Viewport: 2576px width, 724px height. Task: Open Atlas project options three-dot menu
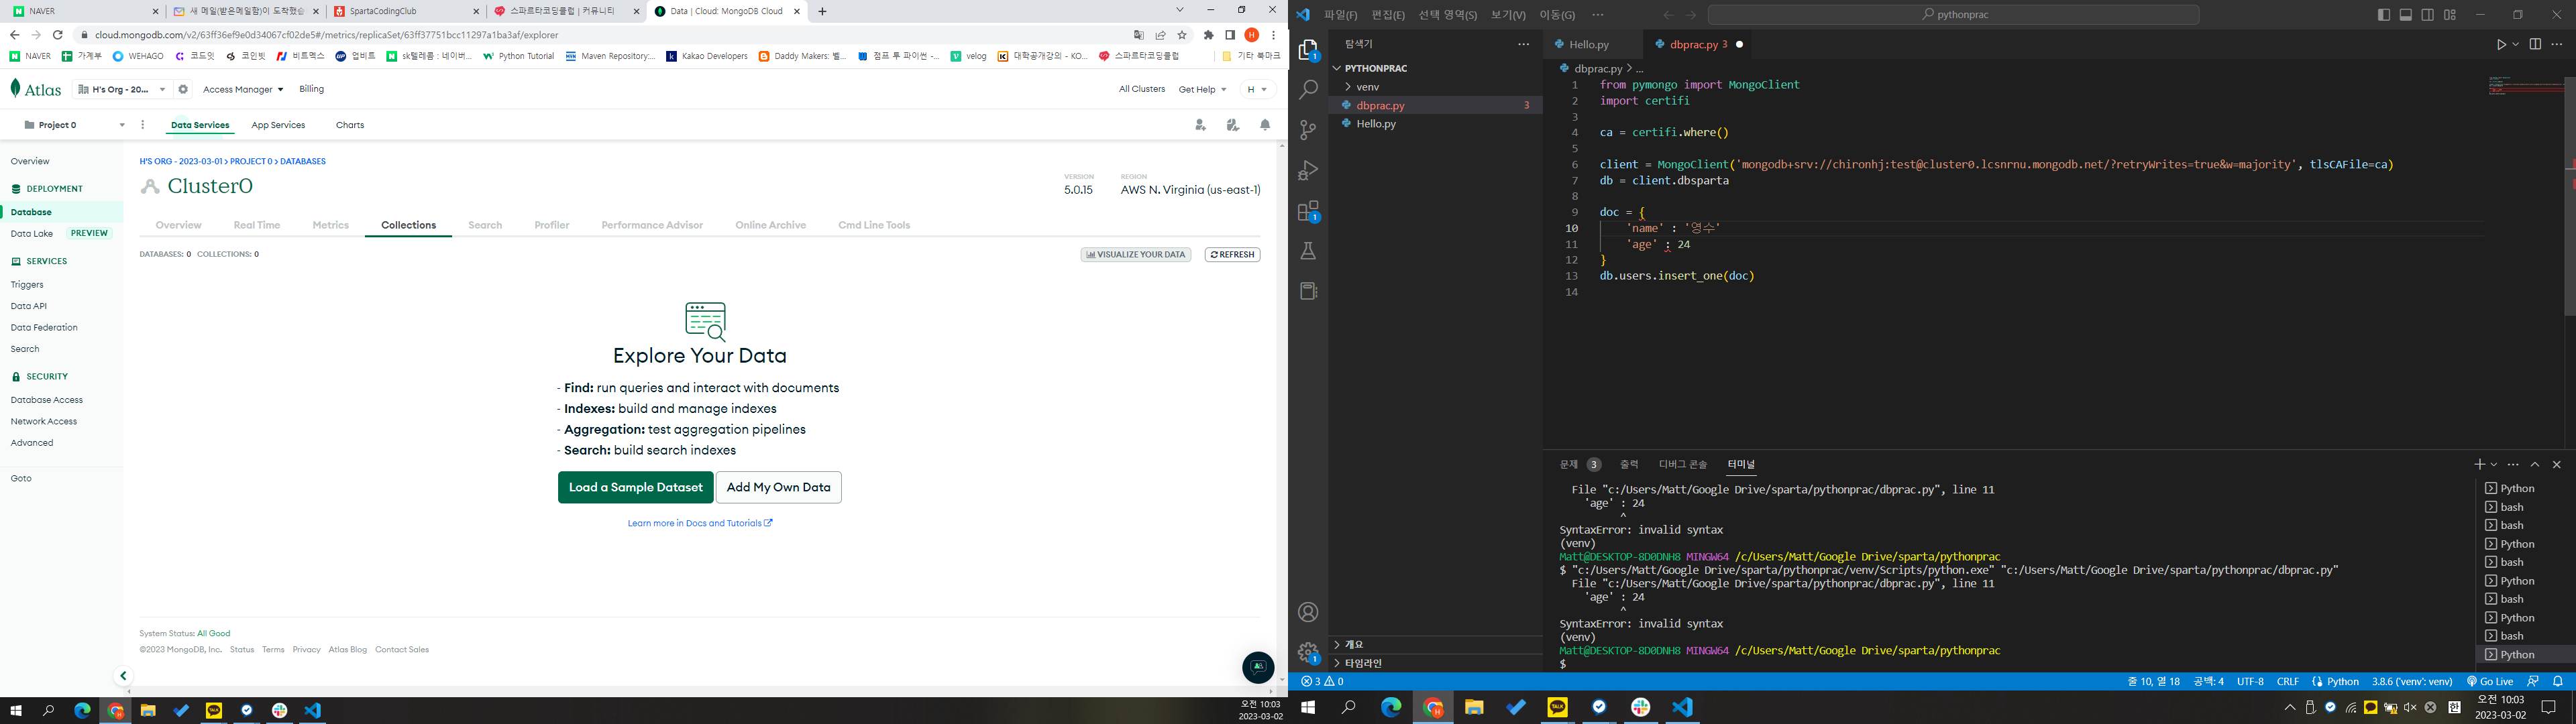(x=143, y=125)
